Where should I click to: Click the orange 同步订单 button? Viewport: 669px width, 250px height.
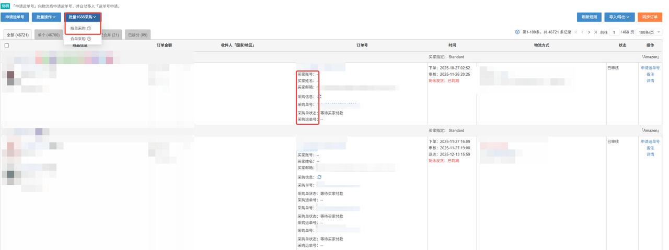tap(650, 17)
